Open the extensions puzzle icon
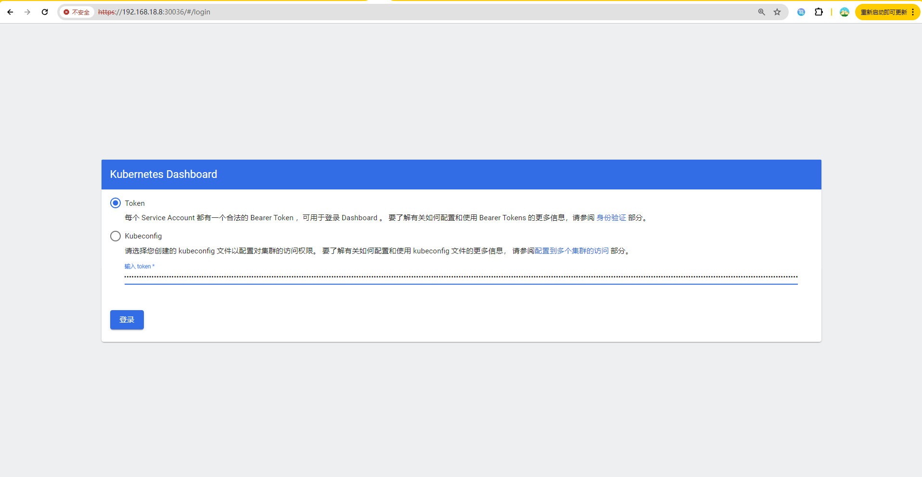The width and height of the screenshot is (922, 477). pyautogui.click(x=819, y=12)
